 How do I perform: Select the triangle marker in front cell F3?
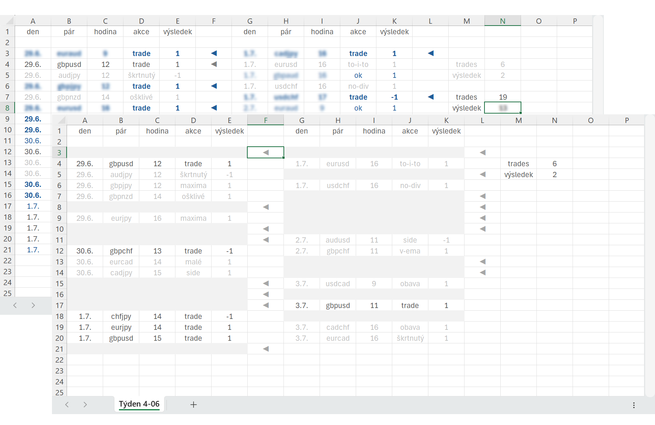(x=266, y=153)
